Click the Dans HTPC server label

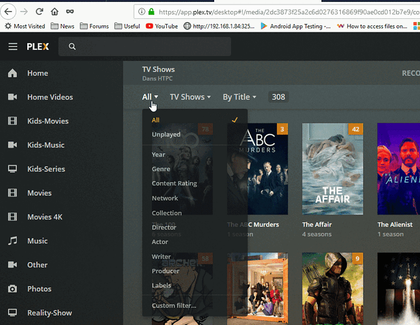(x=157, y=79)
